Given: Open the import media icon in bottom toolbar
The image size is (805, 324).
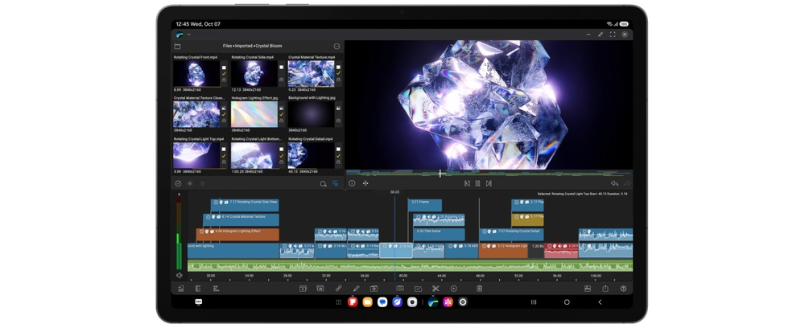Looking at the screenshot, I should (180, 289).
